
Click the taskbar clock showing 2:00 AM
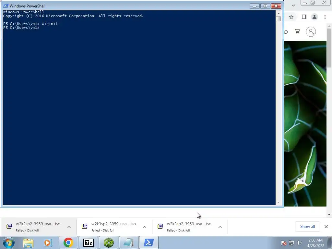pyautogui.click(x=315, y=243)
